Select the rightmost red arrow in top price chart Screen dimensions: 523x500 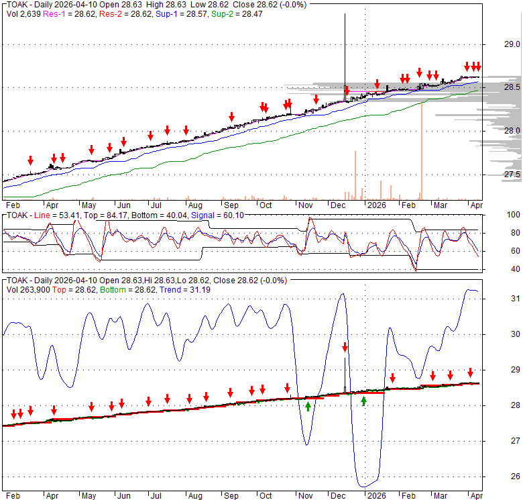coord(478,66)
